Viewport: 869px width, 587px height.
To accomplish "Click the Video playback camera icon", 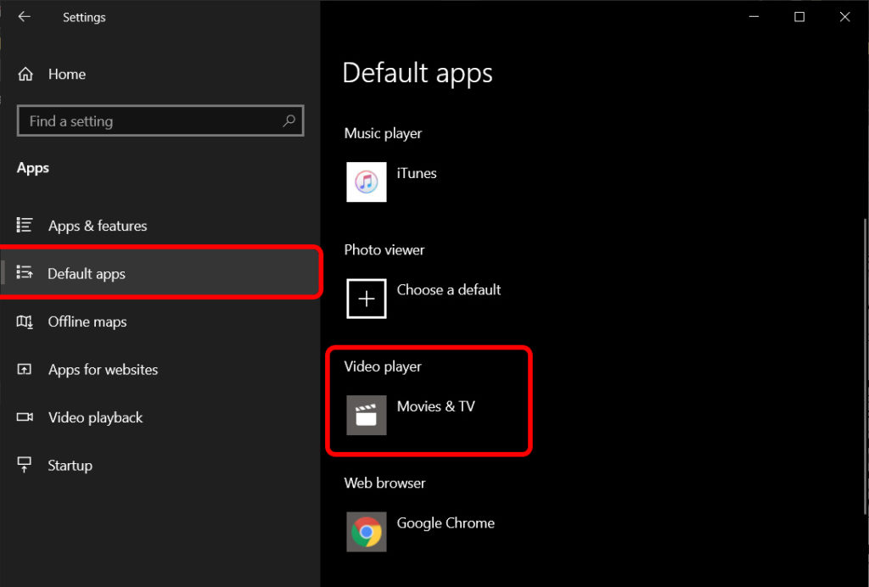I will pyautogui.click(x=25, y=417).
